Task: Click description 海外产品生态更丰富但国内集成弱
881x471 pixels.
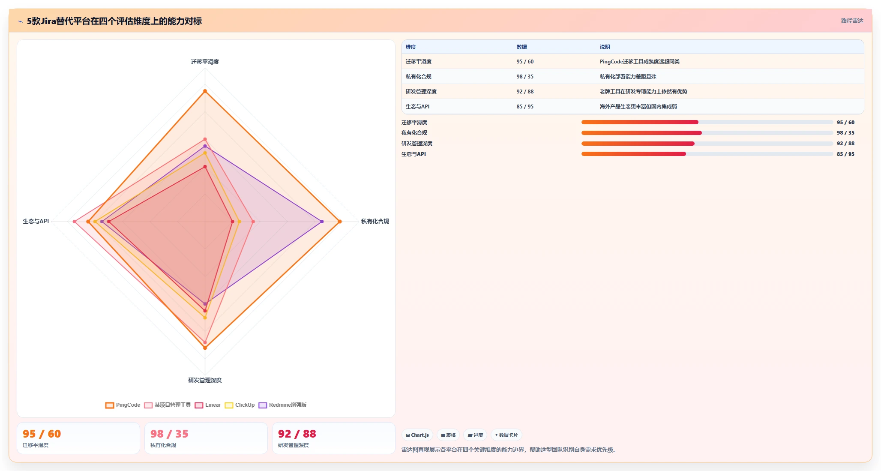Action: pos(638,107)
